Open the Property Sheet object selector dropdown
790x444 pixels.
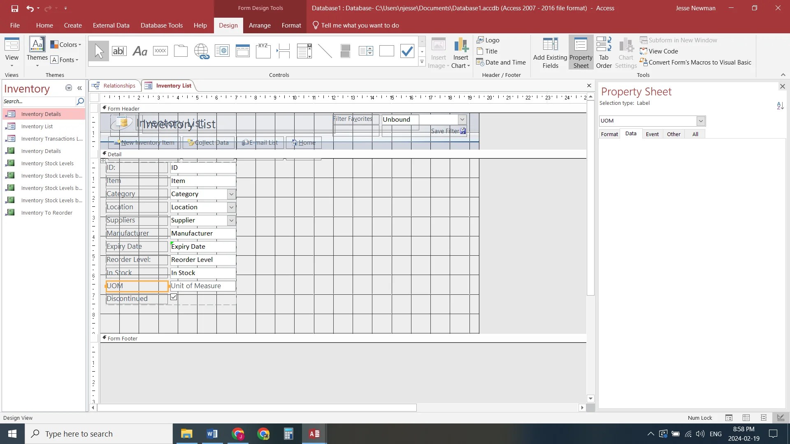(x=700, y=121)
